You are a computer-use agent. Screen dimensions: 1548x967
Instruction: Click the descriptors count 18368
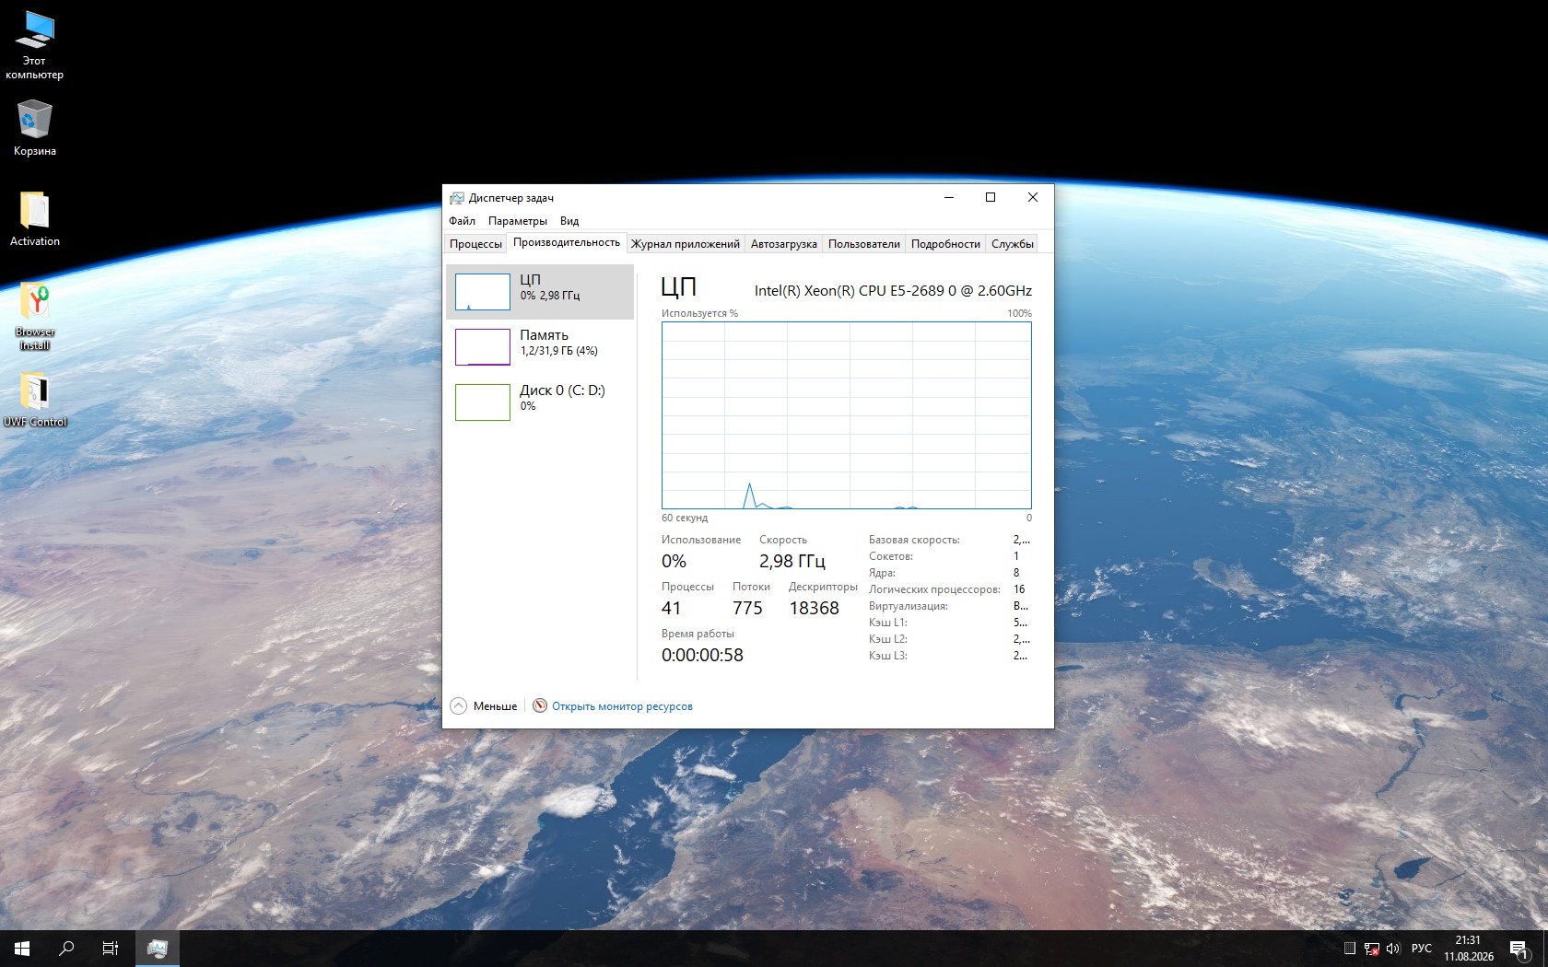tap(815, 608)
